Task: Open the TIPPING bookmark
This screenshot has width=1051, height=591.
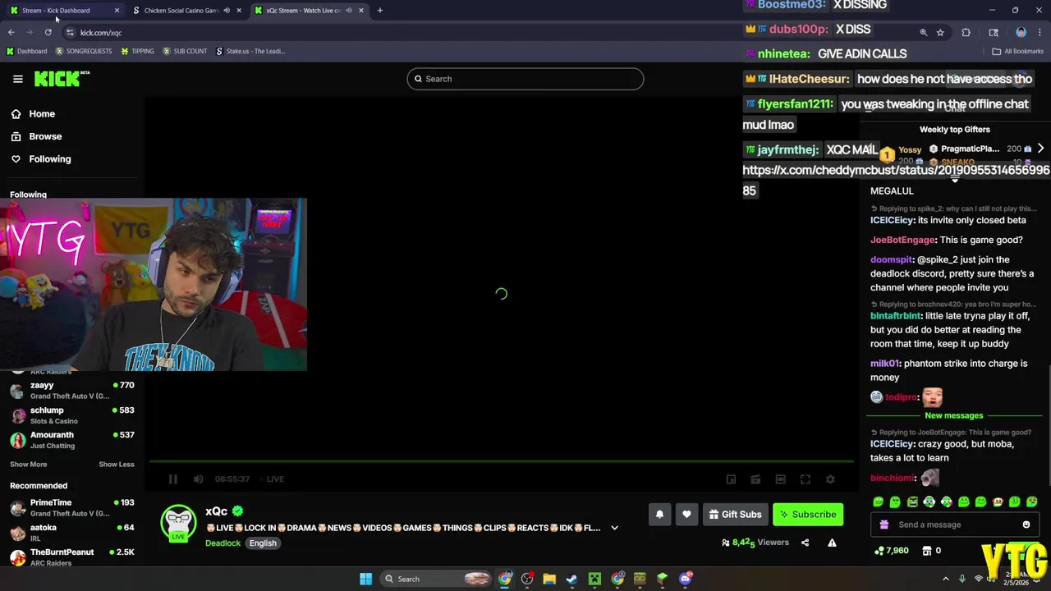Action: tap(137, 51)
